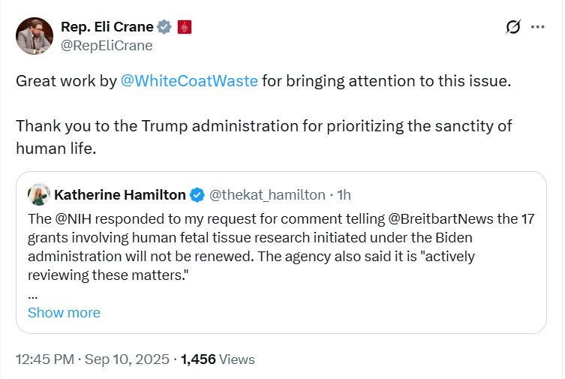Click Katherine Hamilton's blue verified checkmark

point(197,195)
